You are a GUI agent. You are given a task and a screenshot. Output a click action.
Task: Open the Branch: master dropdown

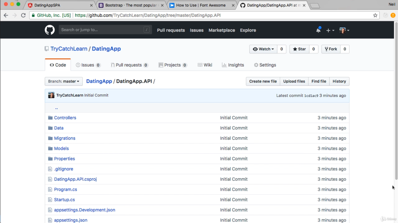[x=64, y=81]
